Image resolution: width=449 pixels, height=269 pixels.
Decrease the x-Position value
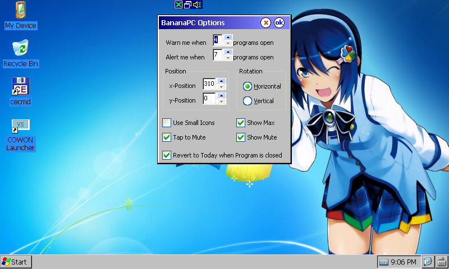point(221,87)
